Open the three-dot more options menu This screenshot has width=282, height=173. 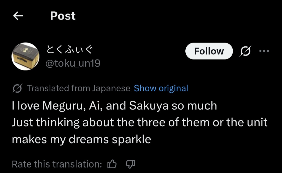click(264, 51)
